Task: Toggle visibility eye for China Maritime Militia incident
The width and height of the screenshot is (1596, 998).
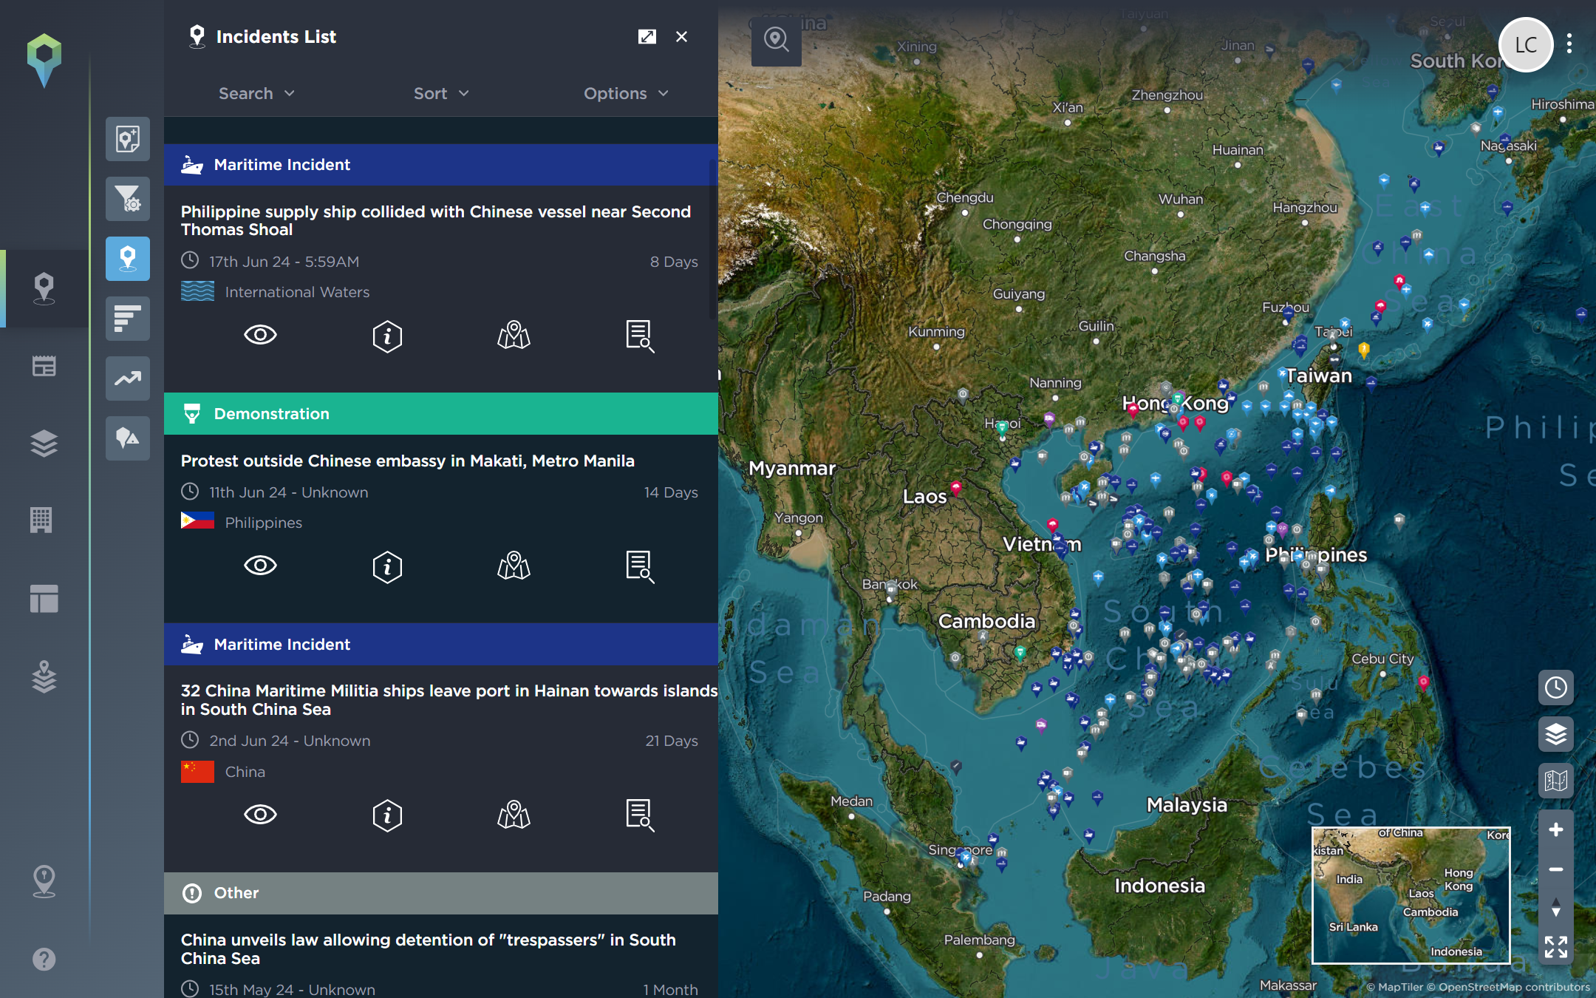Action: pyautogui.click(x=260, y=815)
